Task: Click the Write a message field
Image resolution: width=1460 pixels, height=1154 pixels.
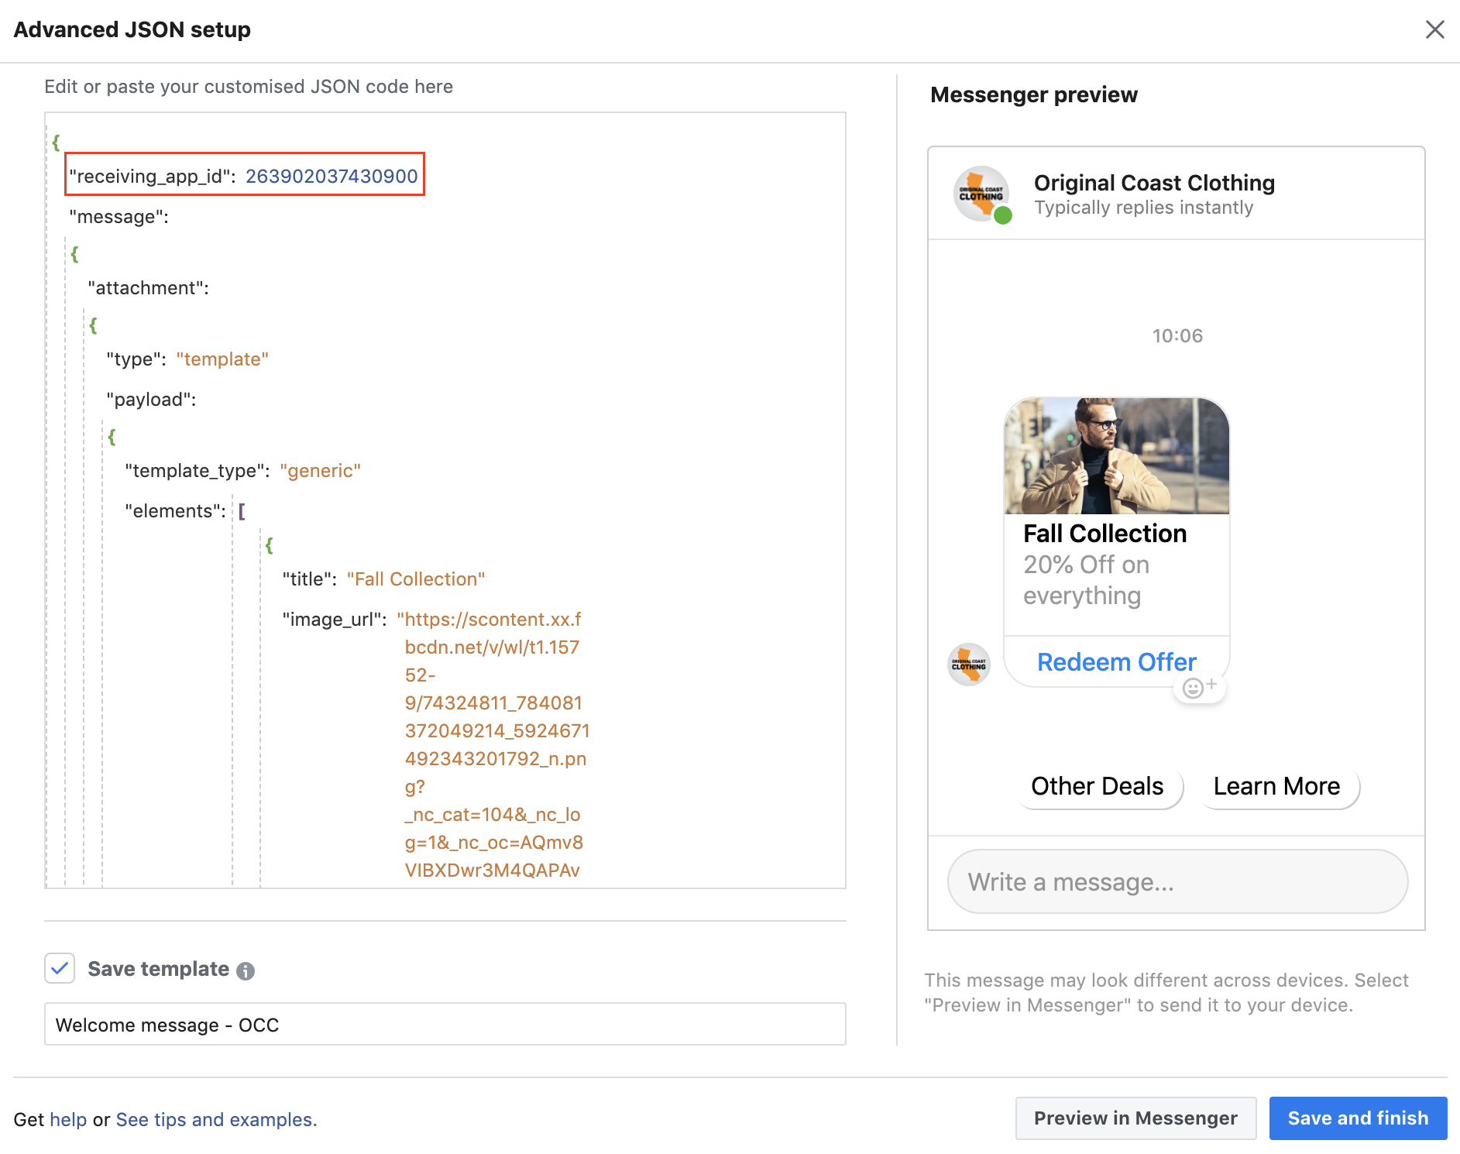Action: point(1177,882)
